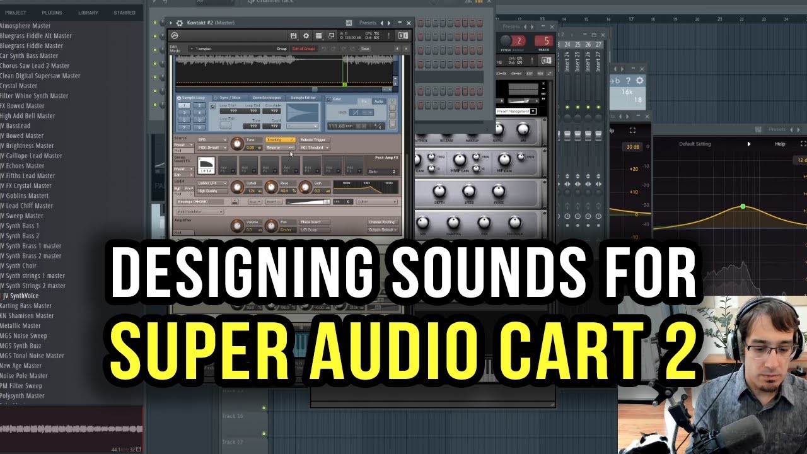Toggle the Tracking button in Source

click(x=281, y=140)
